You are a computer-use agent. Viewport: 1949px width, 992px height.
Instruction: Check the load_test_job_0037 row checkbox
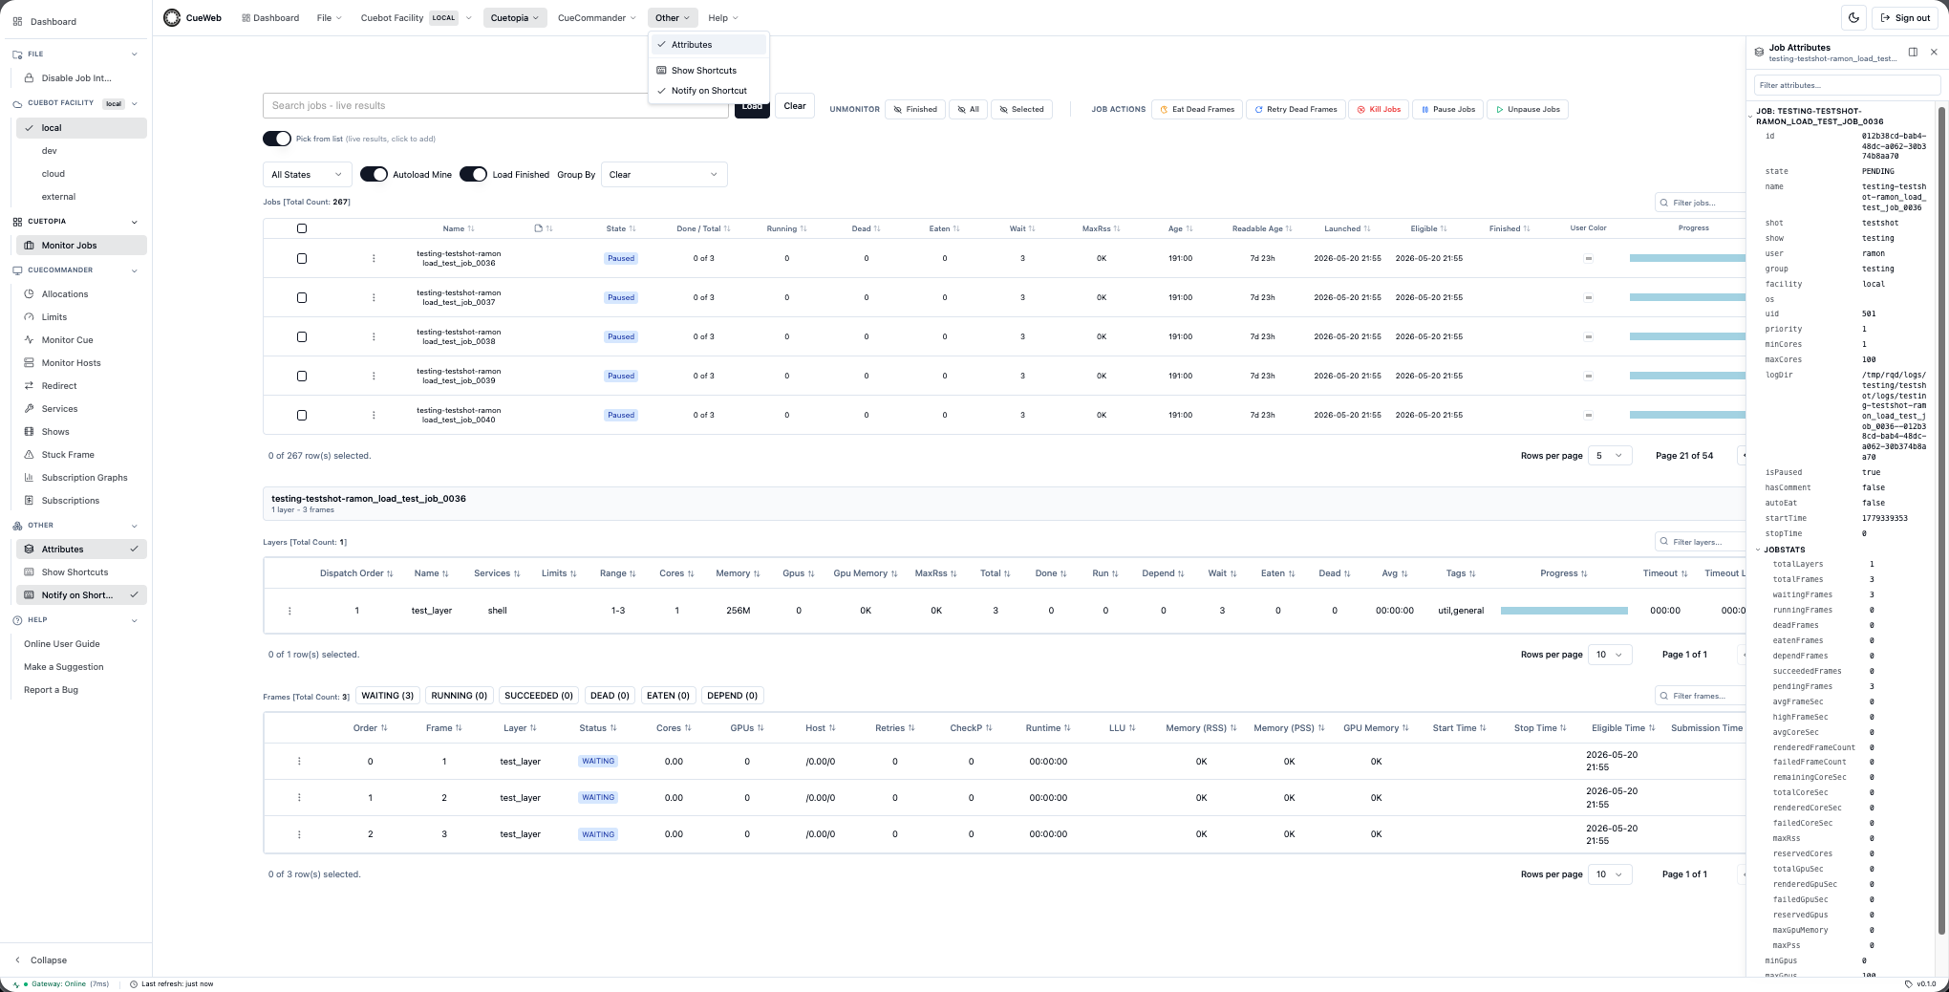(x=302, y=297)
